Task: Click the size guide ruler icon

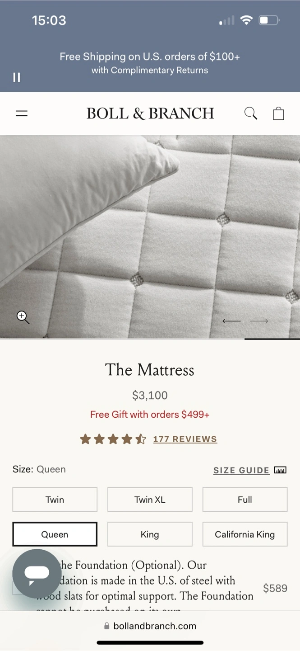Action: (x=280, y=470)
